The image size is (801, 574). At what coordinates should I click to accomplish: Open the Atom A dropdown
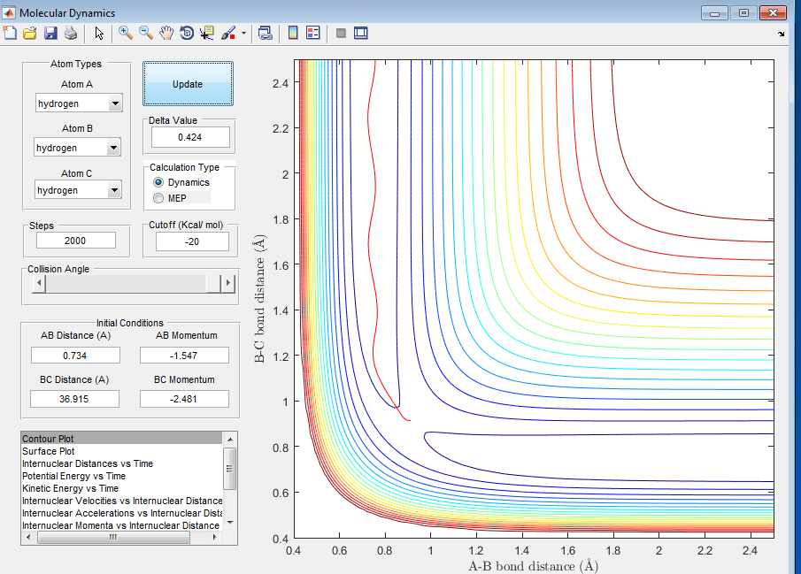(114, 103)
